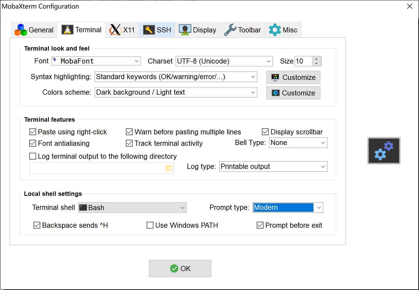Open the Bell Type dropdown
Screen dimensions: 419x290
(298, 143)
